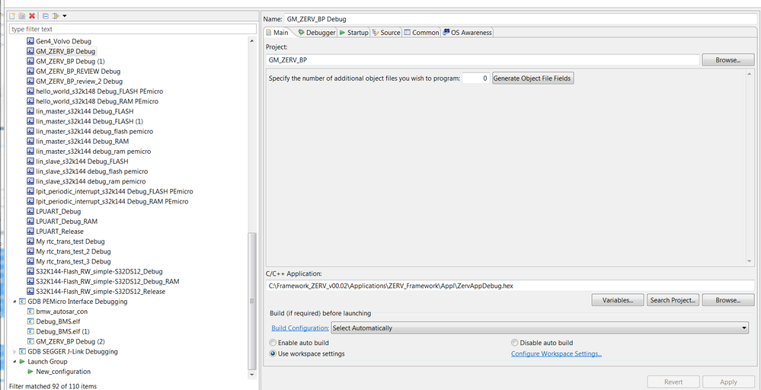Open the Configure Workspace Settings link
Viewport: 761px width, 390px height.
[556, 353]
